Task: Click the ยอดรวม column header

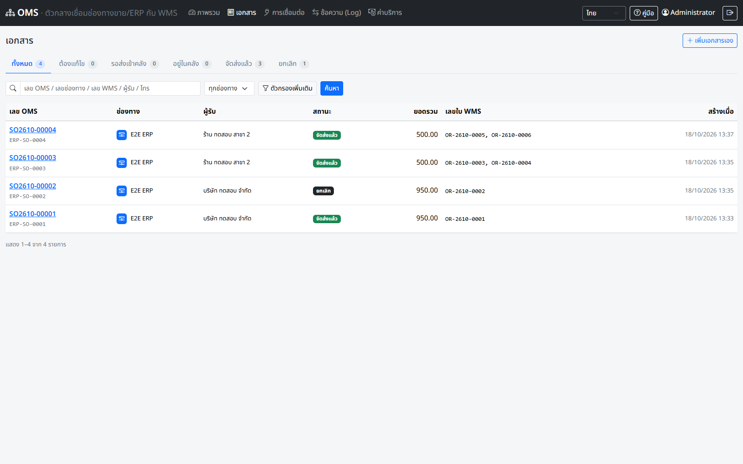Action: coord(426,111)
